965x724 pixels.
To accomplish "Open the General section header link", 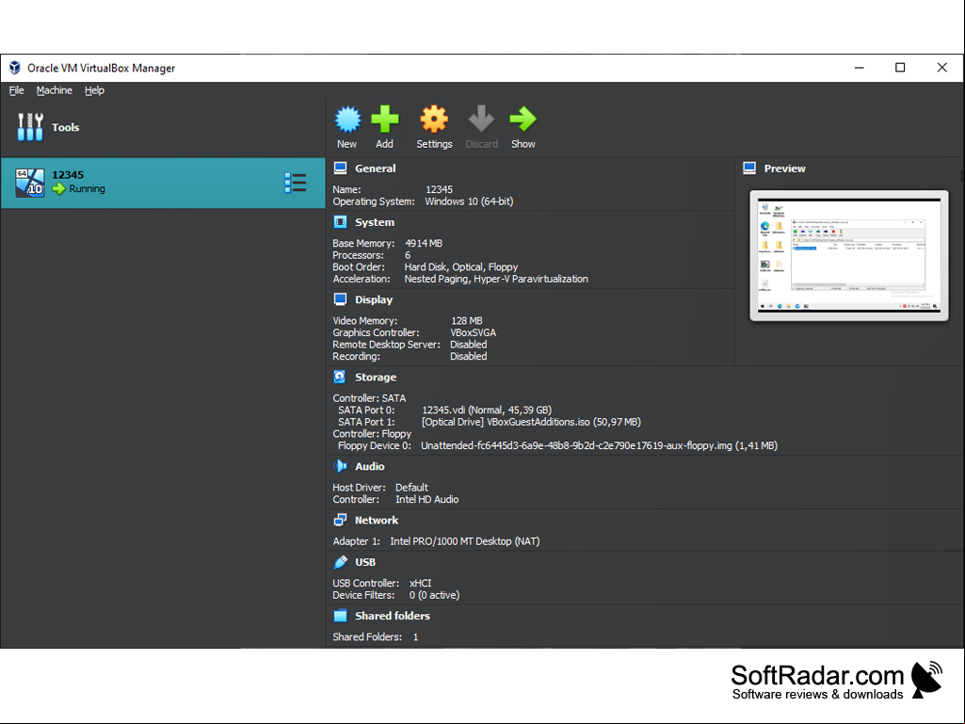I will [376, 169].
